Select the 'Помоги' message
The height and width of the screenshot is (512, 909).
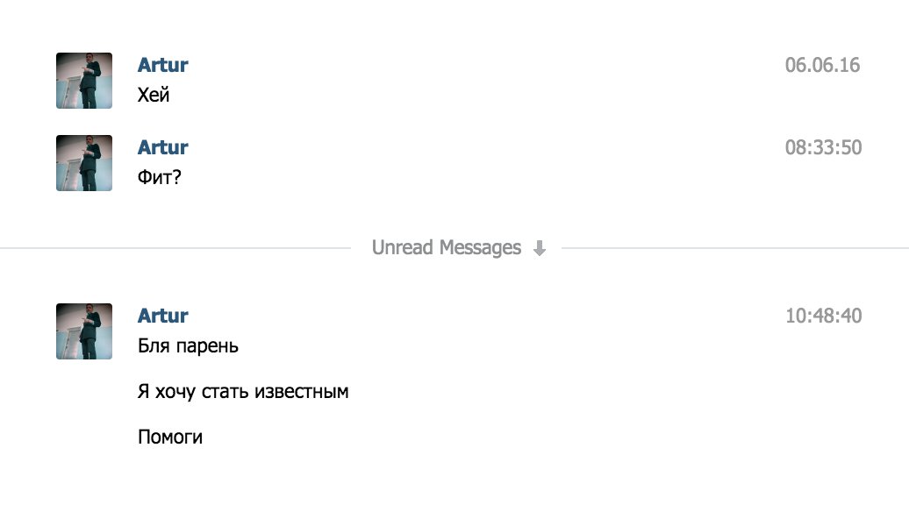coord(170,436)
